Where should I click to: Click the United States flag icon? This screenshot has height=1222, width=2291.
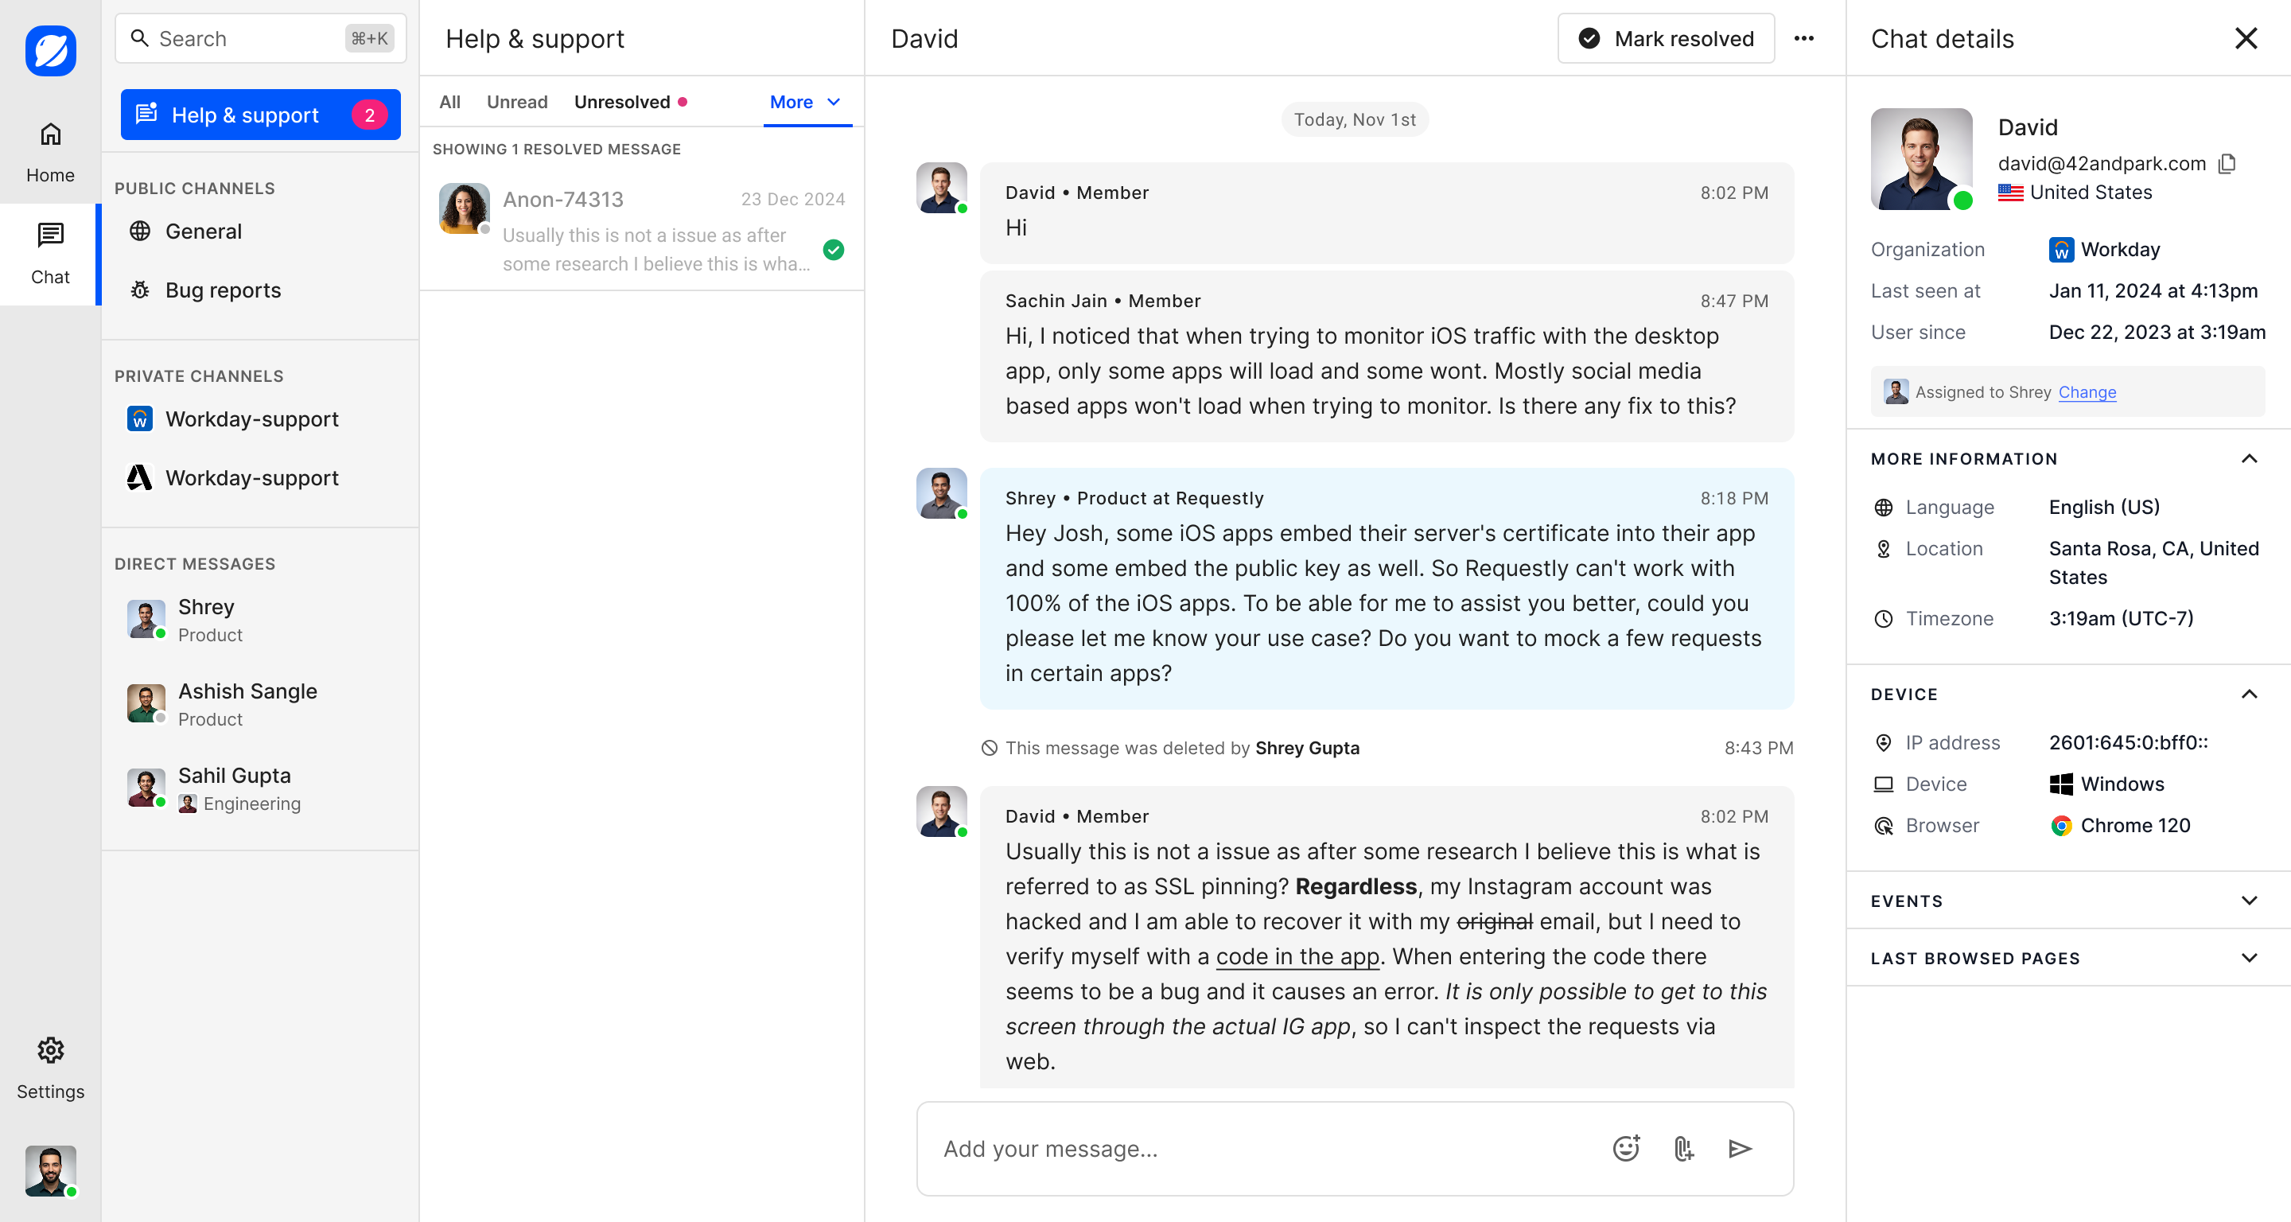(x=2010, y=192)
